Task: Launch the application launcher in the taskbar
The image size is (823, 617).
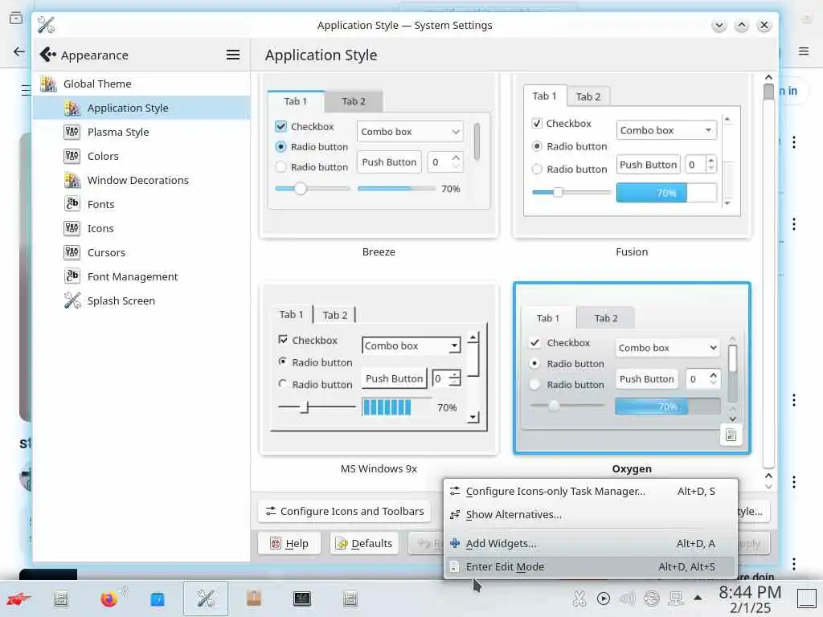Action: pos(18,599)
